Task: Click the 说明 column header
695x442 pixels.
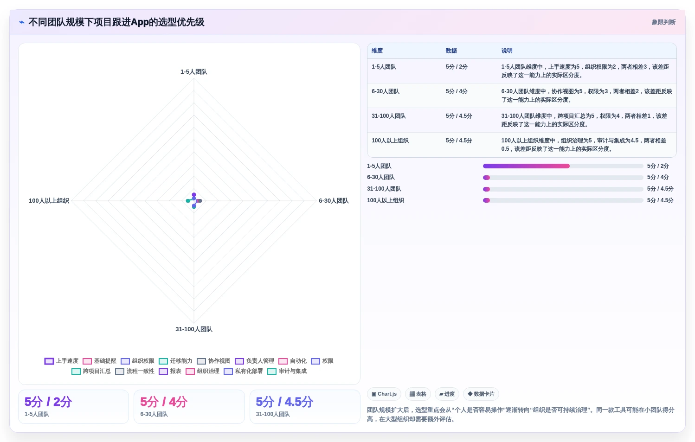Action: coord(507,51)
